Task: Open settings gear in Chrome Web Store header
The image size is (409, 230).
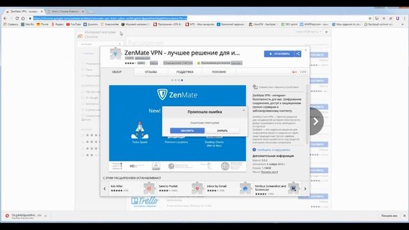Action: pos(327,32)
